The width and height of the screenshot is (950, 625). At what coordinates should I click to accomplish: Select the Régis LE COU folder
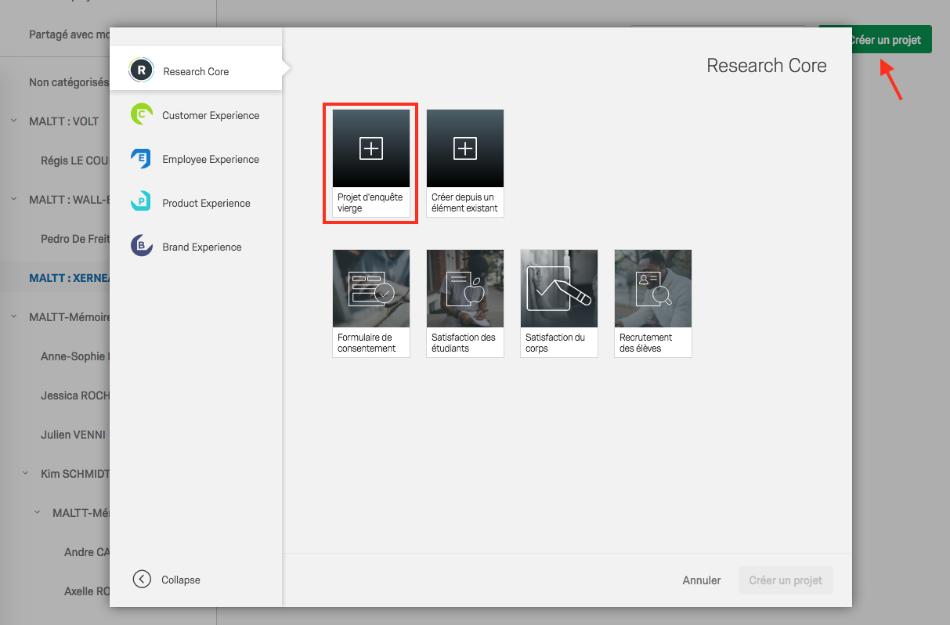(x=75, y=160)
